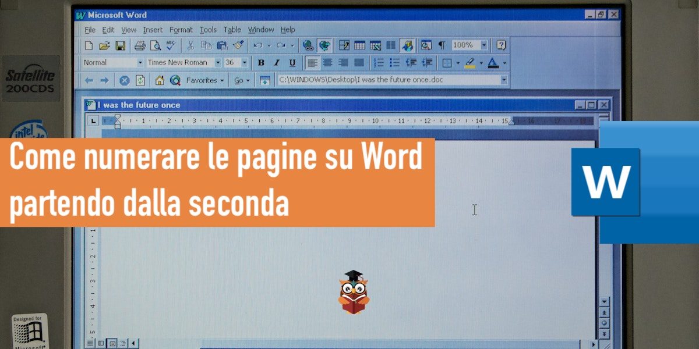Open the Office Assistant help icon
Image resolution: width=699 pixels, height=349 pixels.
coord(501,45)
